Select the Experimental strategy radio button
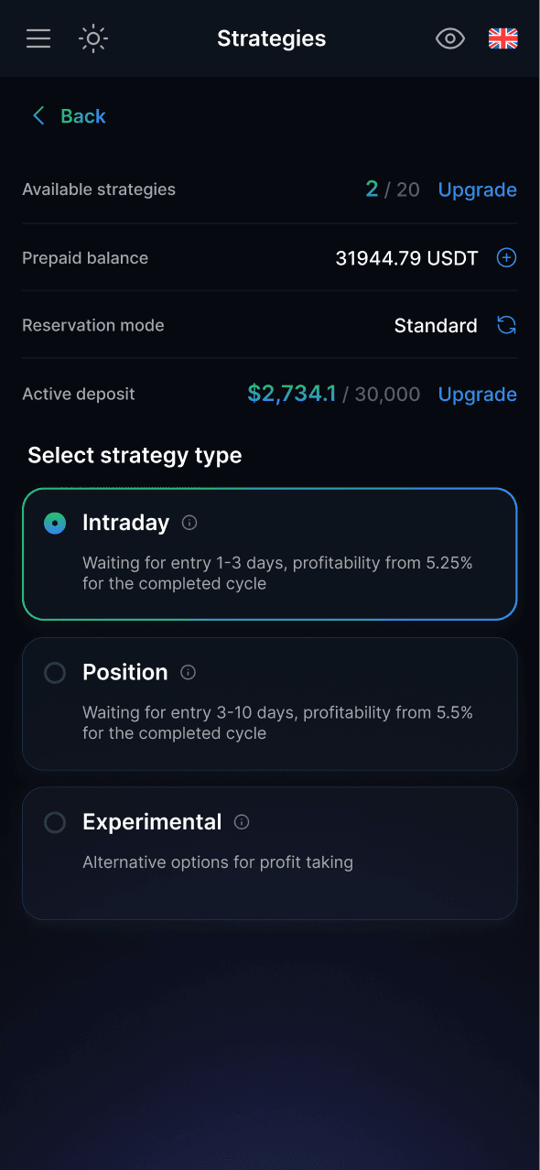Screen dimensions: 540x1170 [x=54, y=821]
